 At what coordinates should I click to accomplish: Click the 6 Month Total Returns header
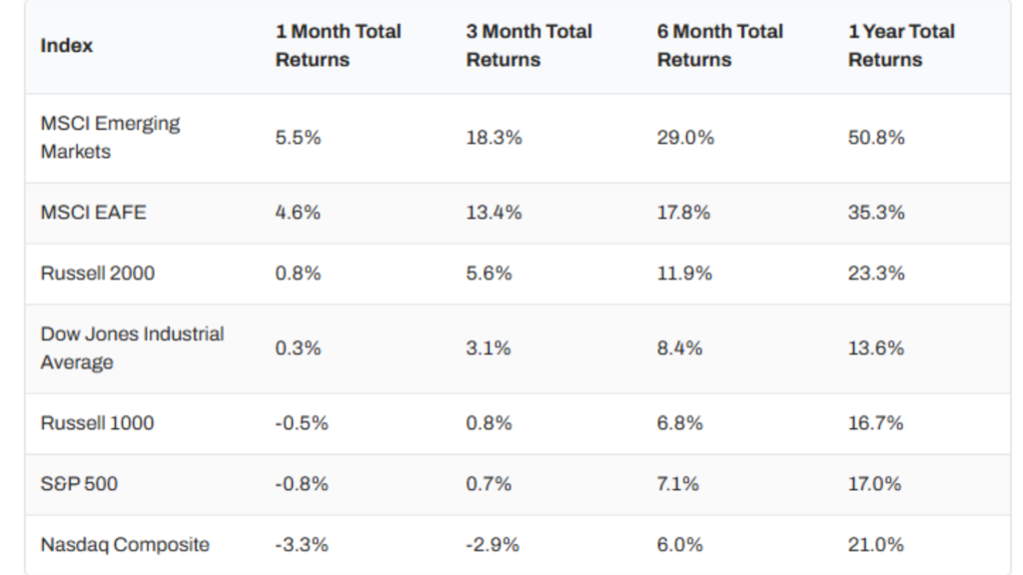(719, 46)
